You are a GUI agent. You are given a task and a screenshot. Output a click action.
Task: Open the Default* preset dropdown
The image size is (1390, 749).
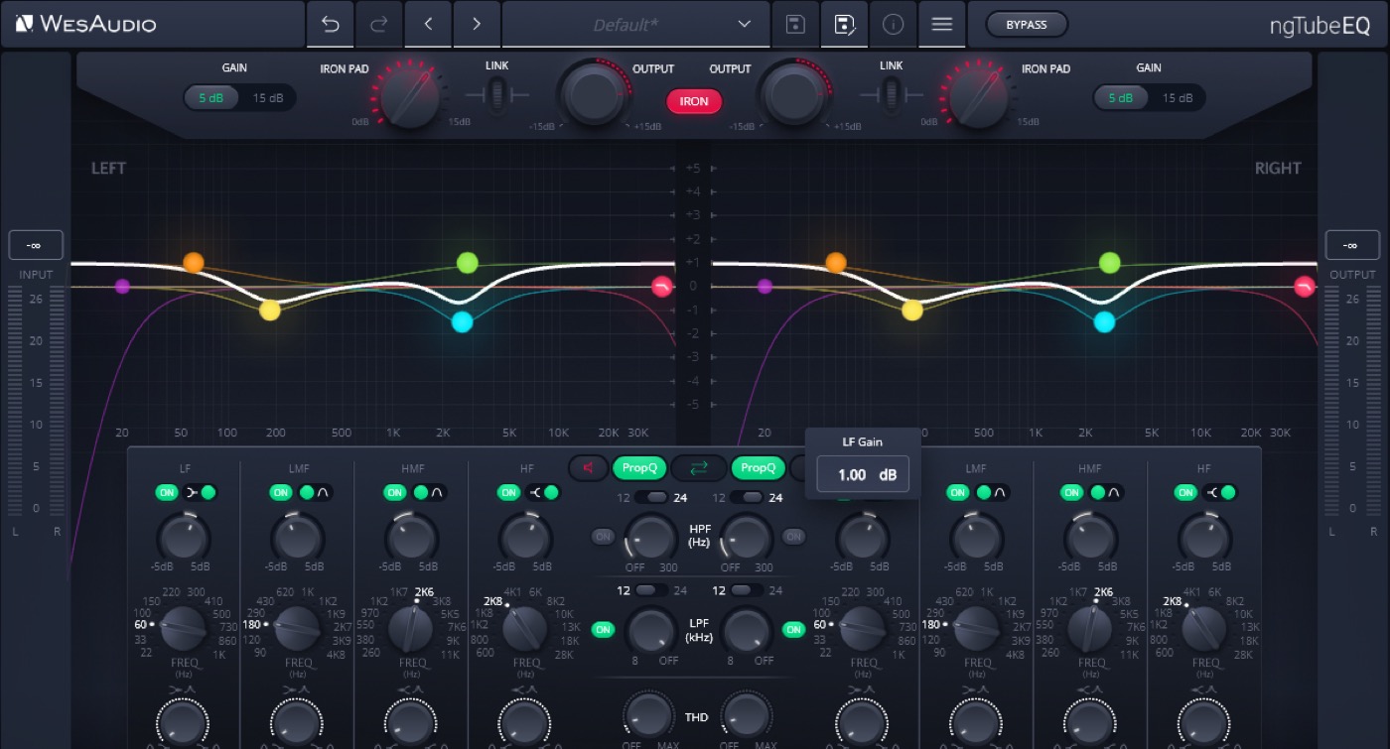[x=636, y=25]
